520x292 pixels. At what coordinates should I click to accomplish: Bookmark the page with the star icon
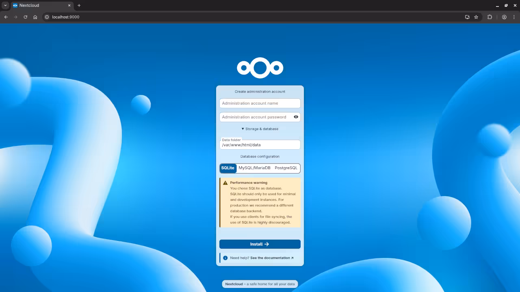[x=477, y=17]
